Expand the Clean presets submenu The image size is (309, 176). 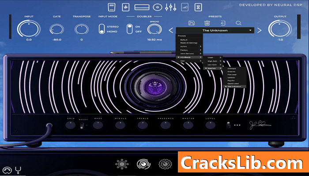(213, 58)
